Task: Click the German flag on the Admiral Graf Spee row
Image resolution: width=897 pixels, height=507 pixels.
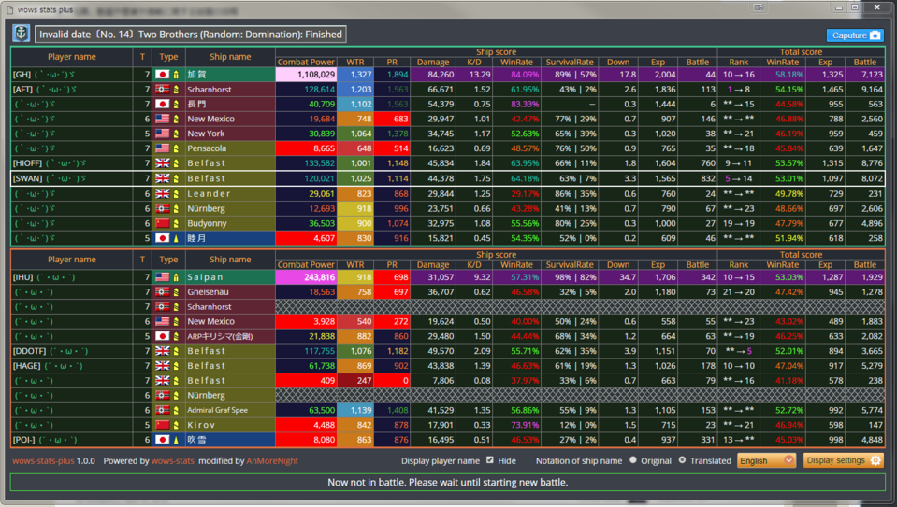Action: (x=163, y=410)
